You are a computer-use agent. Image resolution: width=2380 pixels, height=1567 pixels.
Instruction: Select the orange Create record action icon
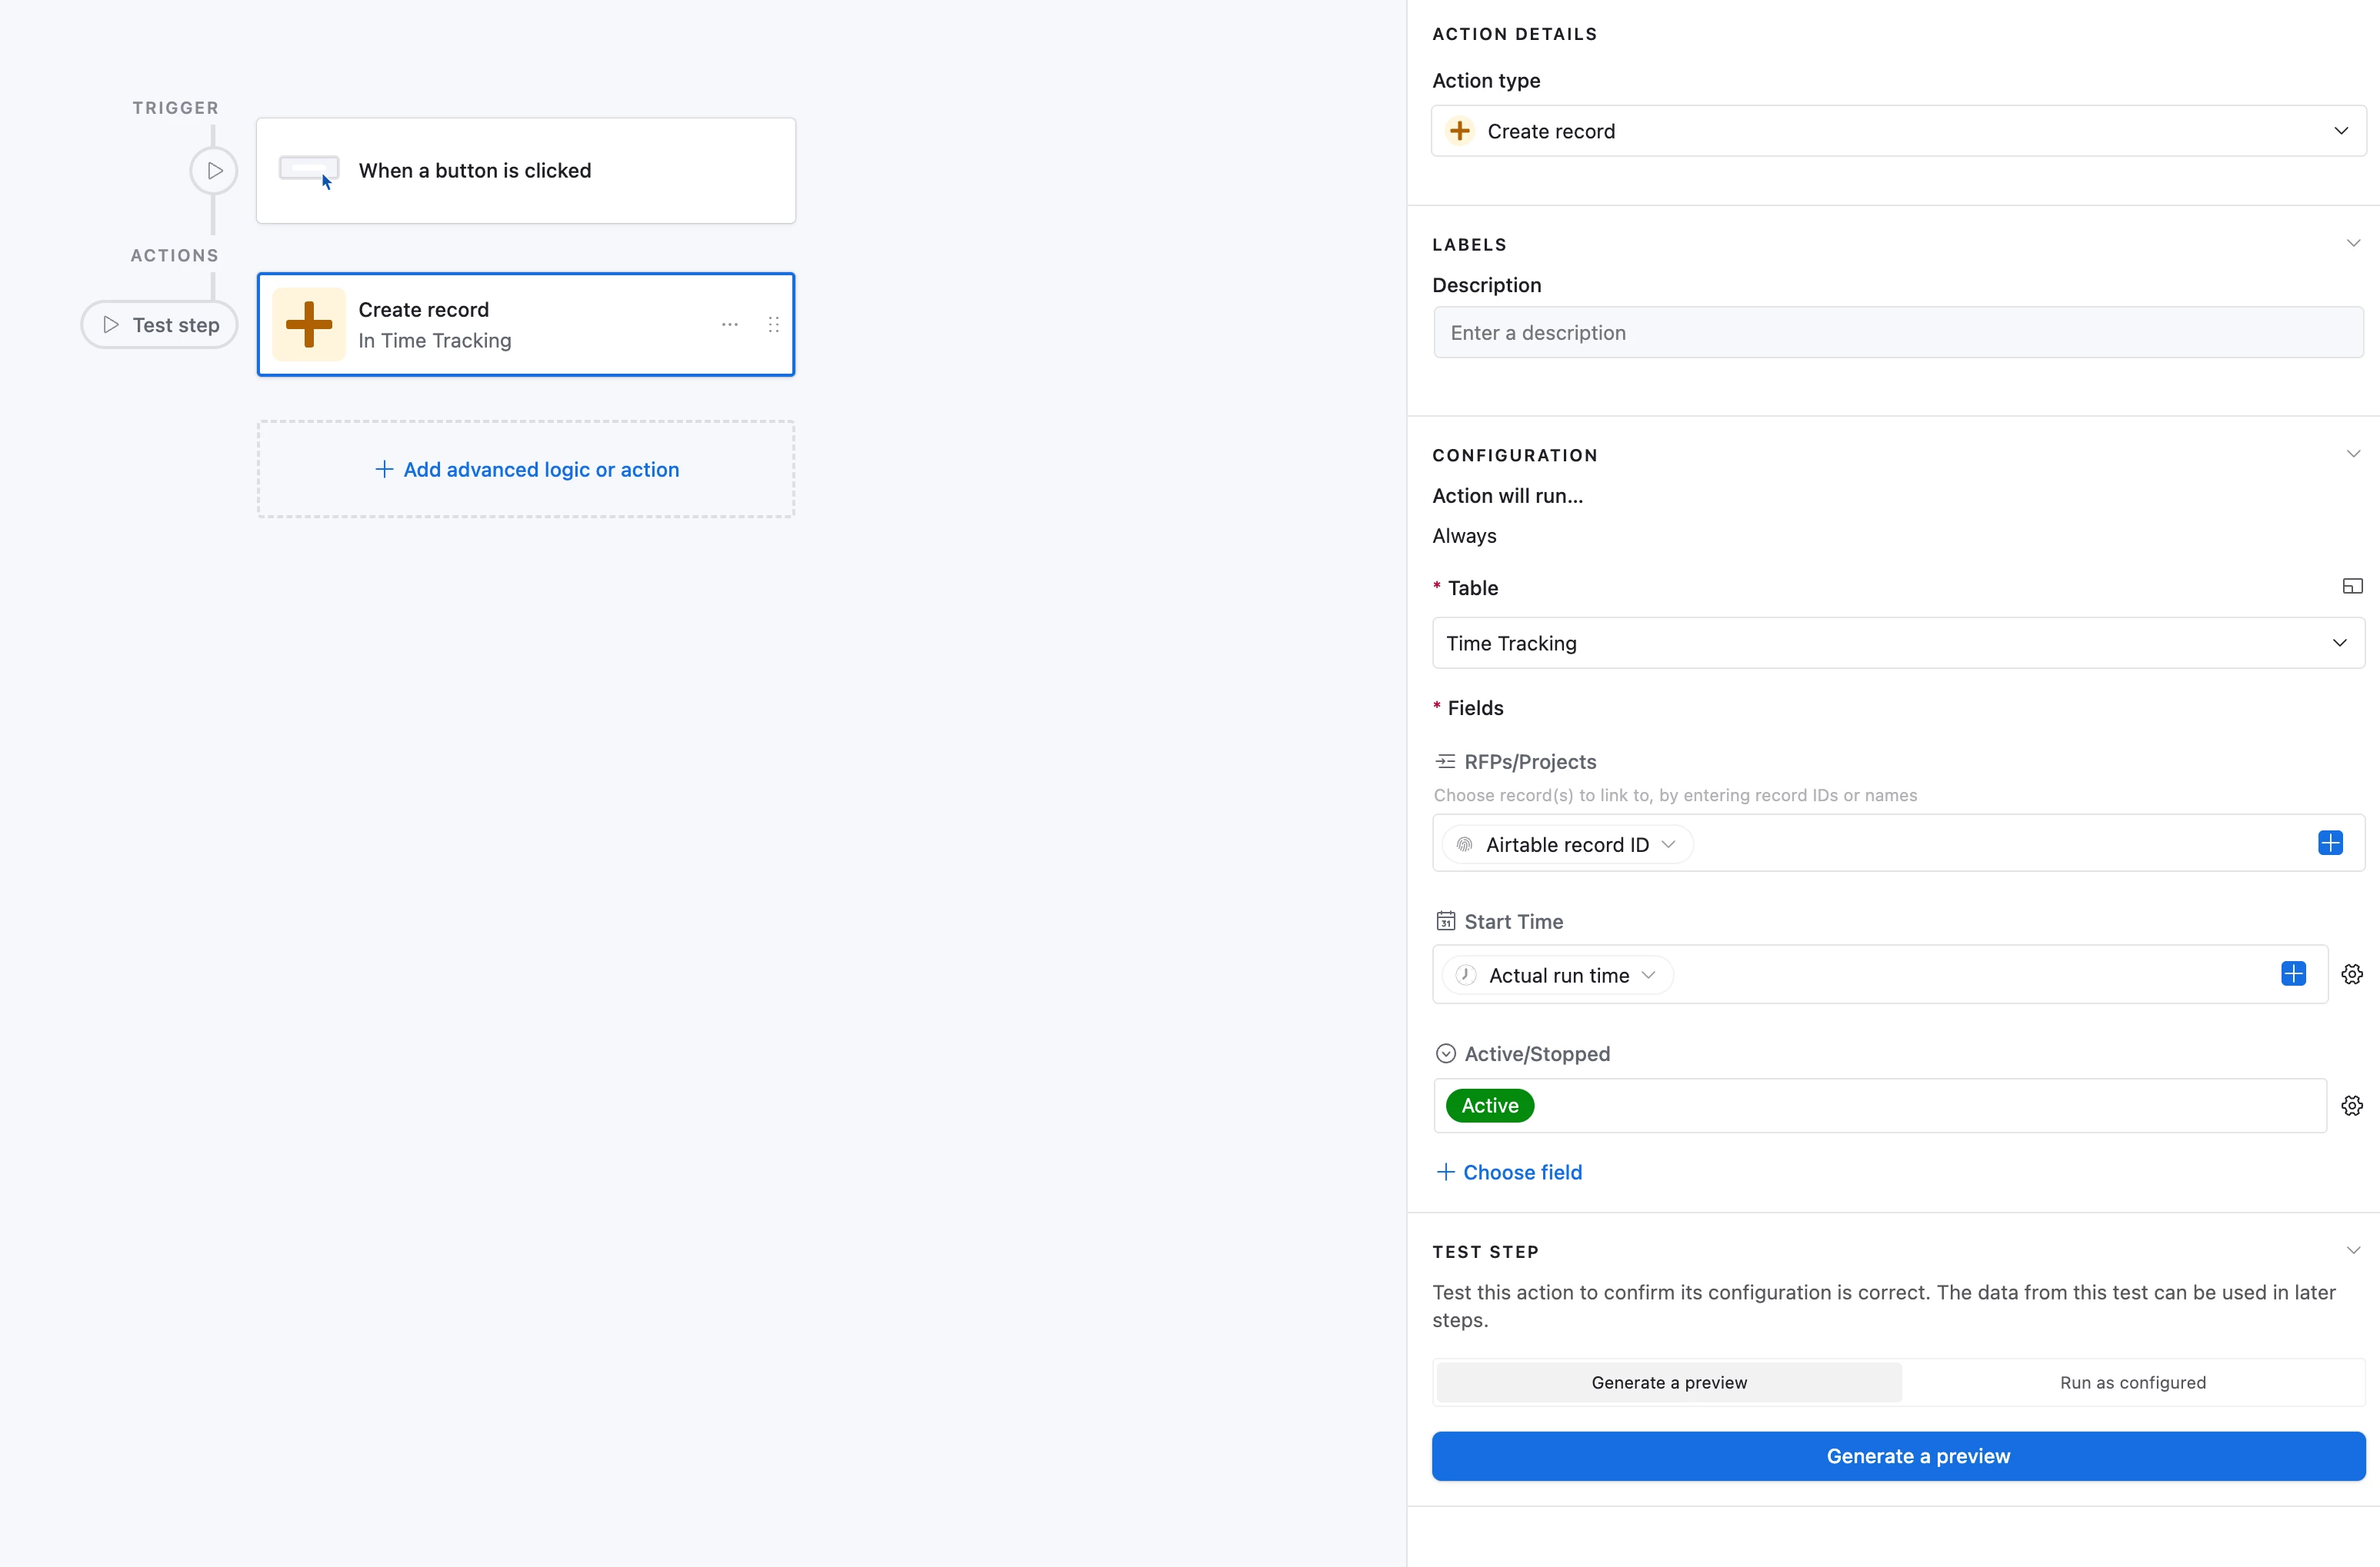309,324
